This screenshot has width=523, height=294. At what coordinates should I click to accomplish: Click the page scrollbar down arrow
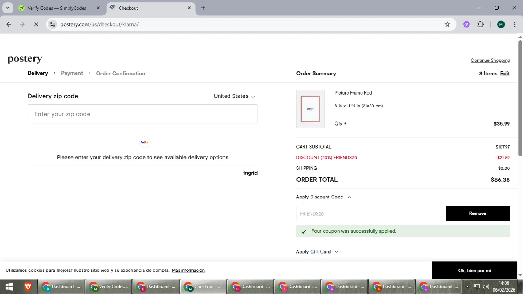coord(520,276)
